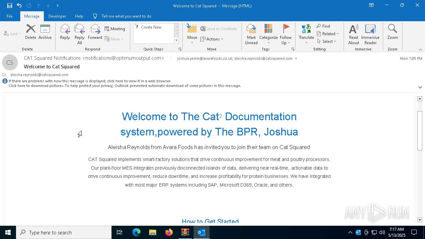Screen dimensions: 425x239
Task: Forward this email
Action: (95, 32)
